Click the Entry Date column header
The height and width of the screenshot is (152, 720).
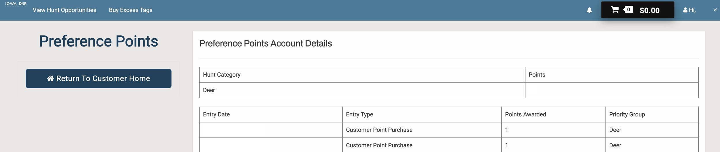pyautogui.click(x=216, y=114)
